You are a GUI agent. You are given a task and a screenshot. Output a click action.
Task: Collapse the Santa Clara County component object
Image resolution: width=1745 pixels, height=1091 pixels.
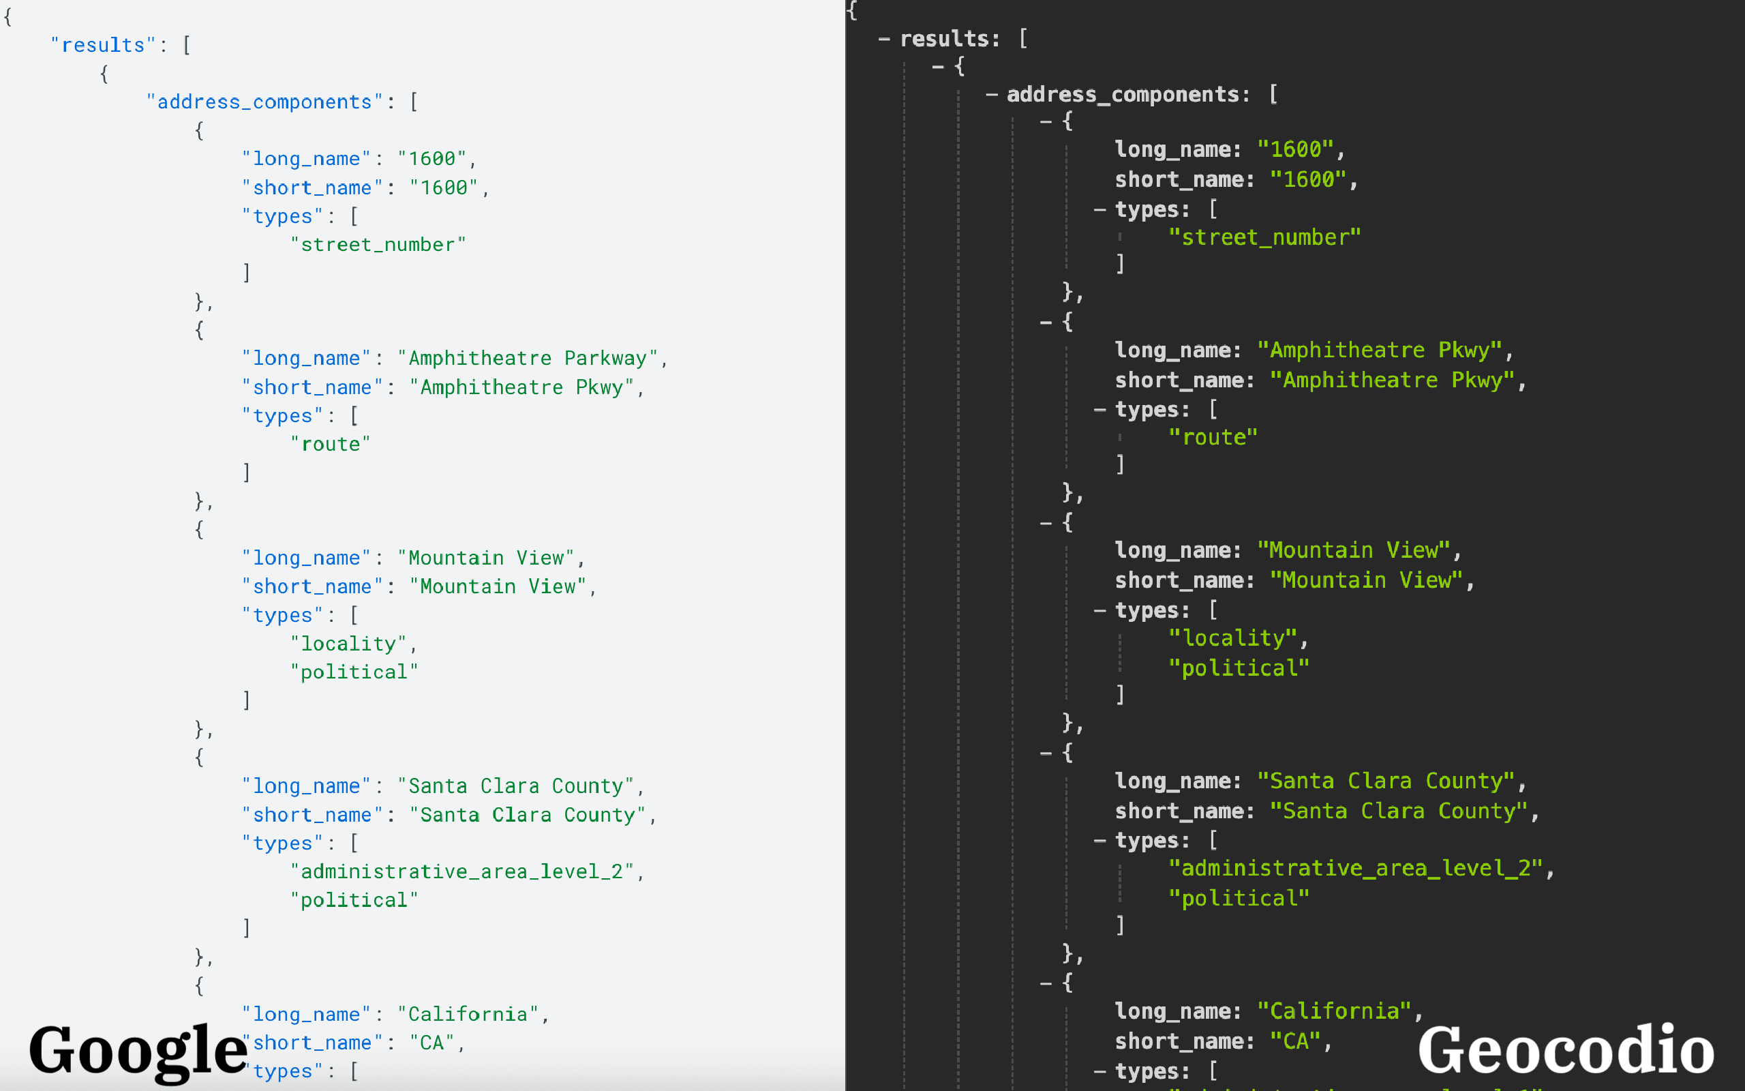[x=1046, y=753]
